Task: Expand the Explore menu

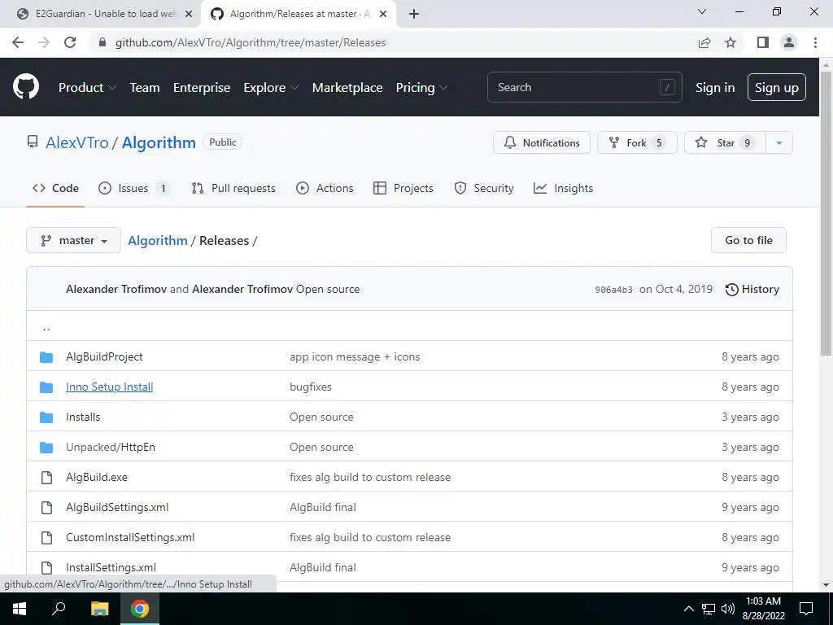Action: click(x=271, y=88)
